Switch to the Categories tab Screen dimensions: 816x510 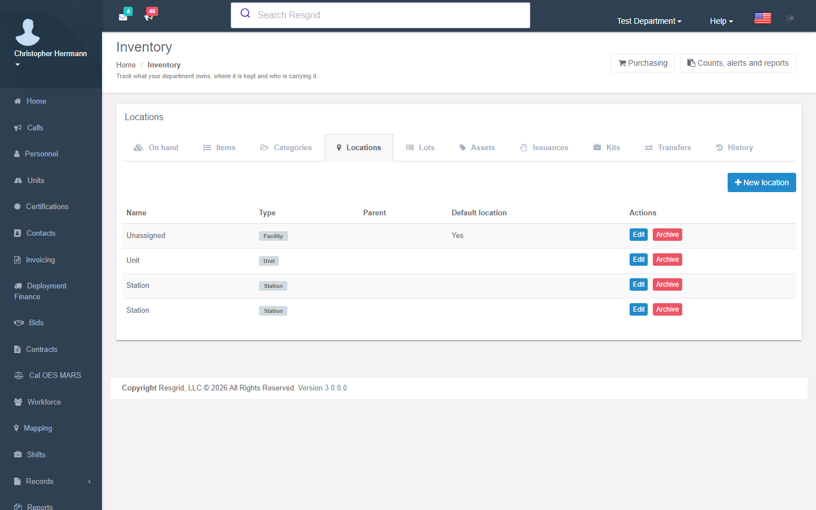click(286, 148)
